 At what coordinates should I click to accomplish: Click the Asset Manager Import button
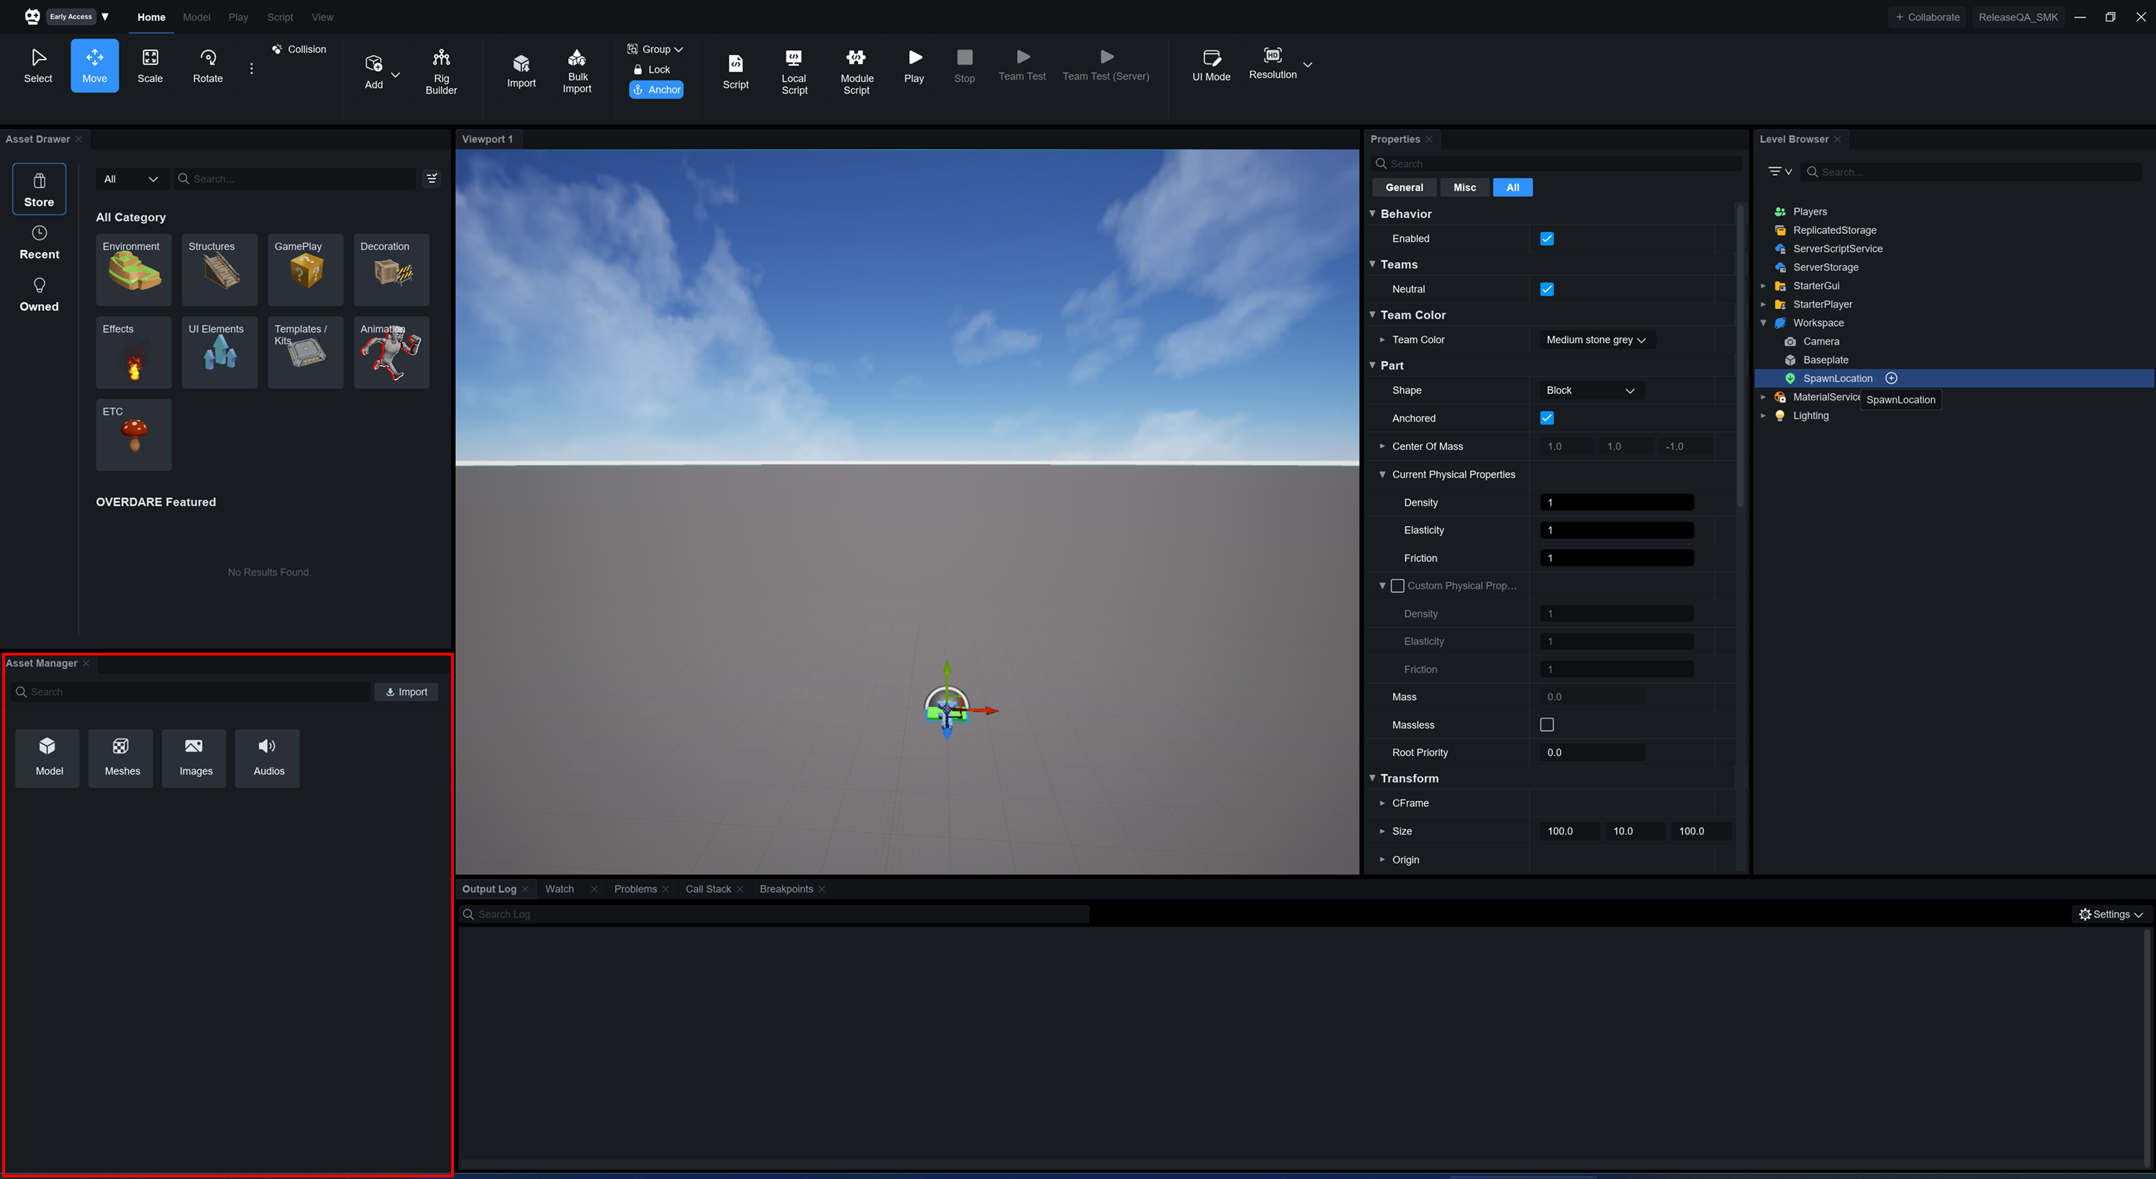coord(407,691)
